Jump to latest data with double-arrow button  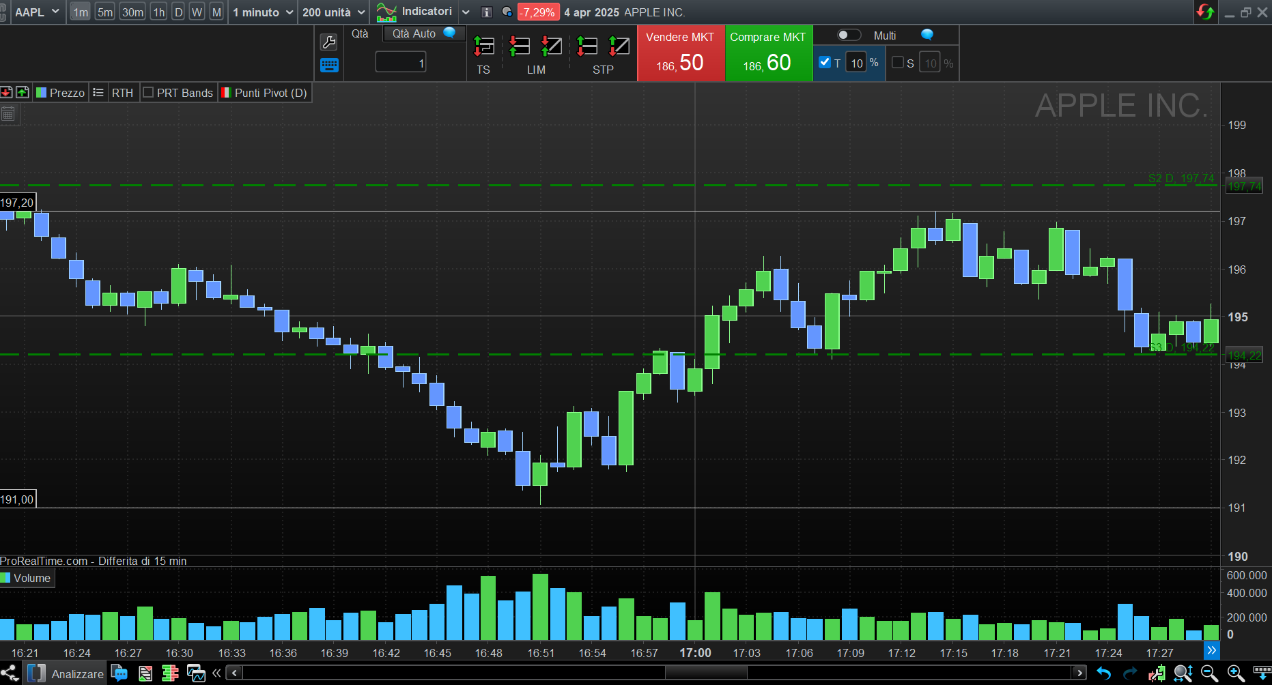1211,650
